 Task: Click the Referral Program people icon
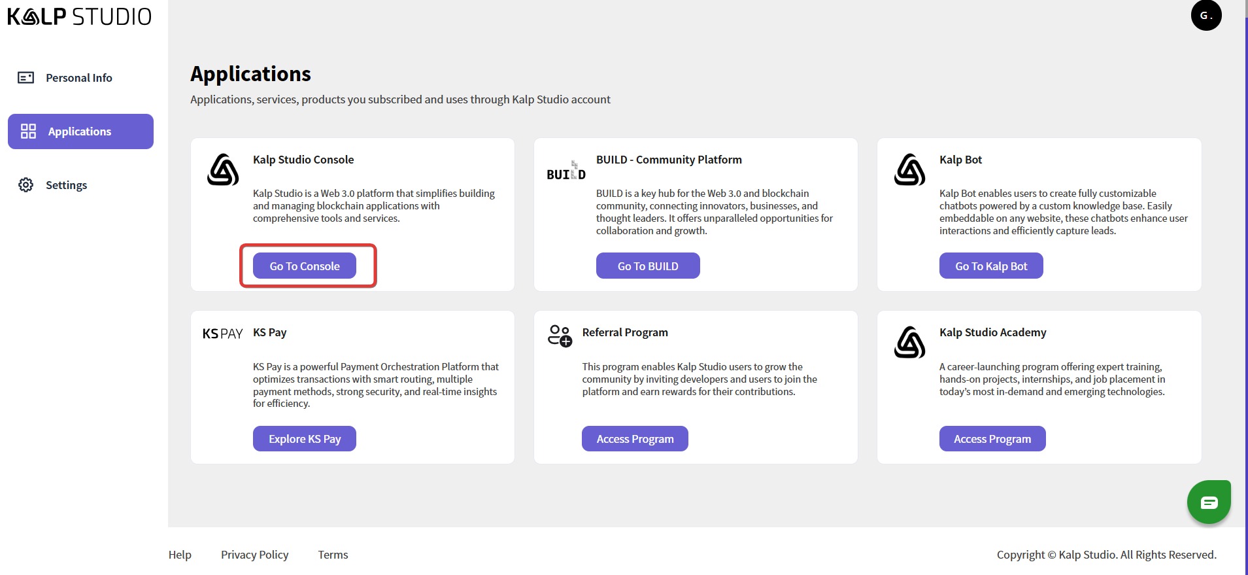560,336
